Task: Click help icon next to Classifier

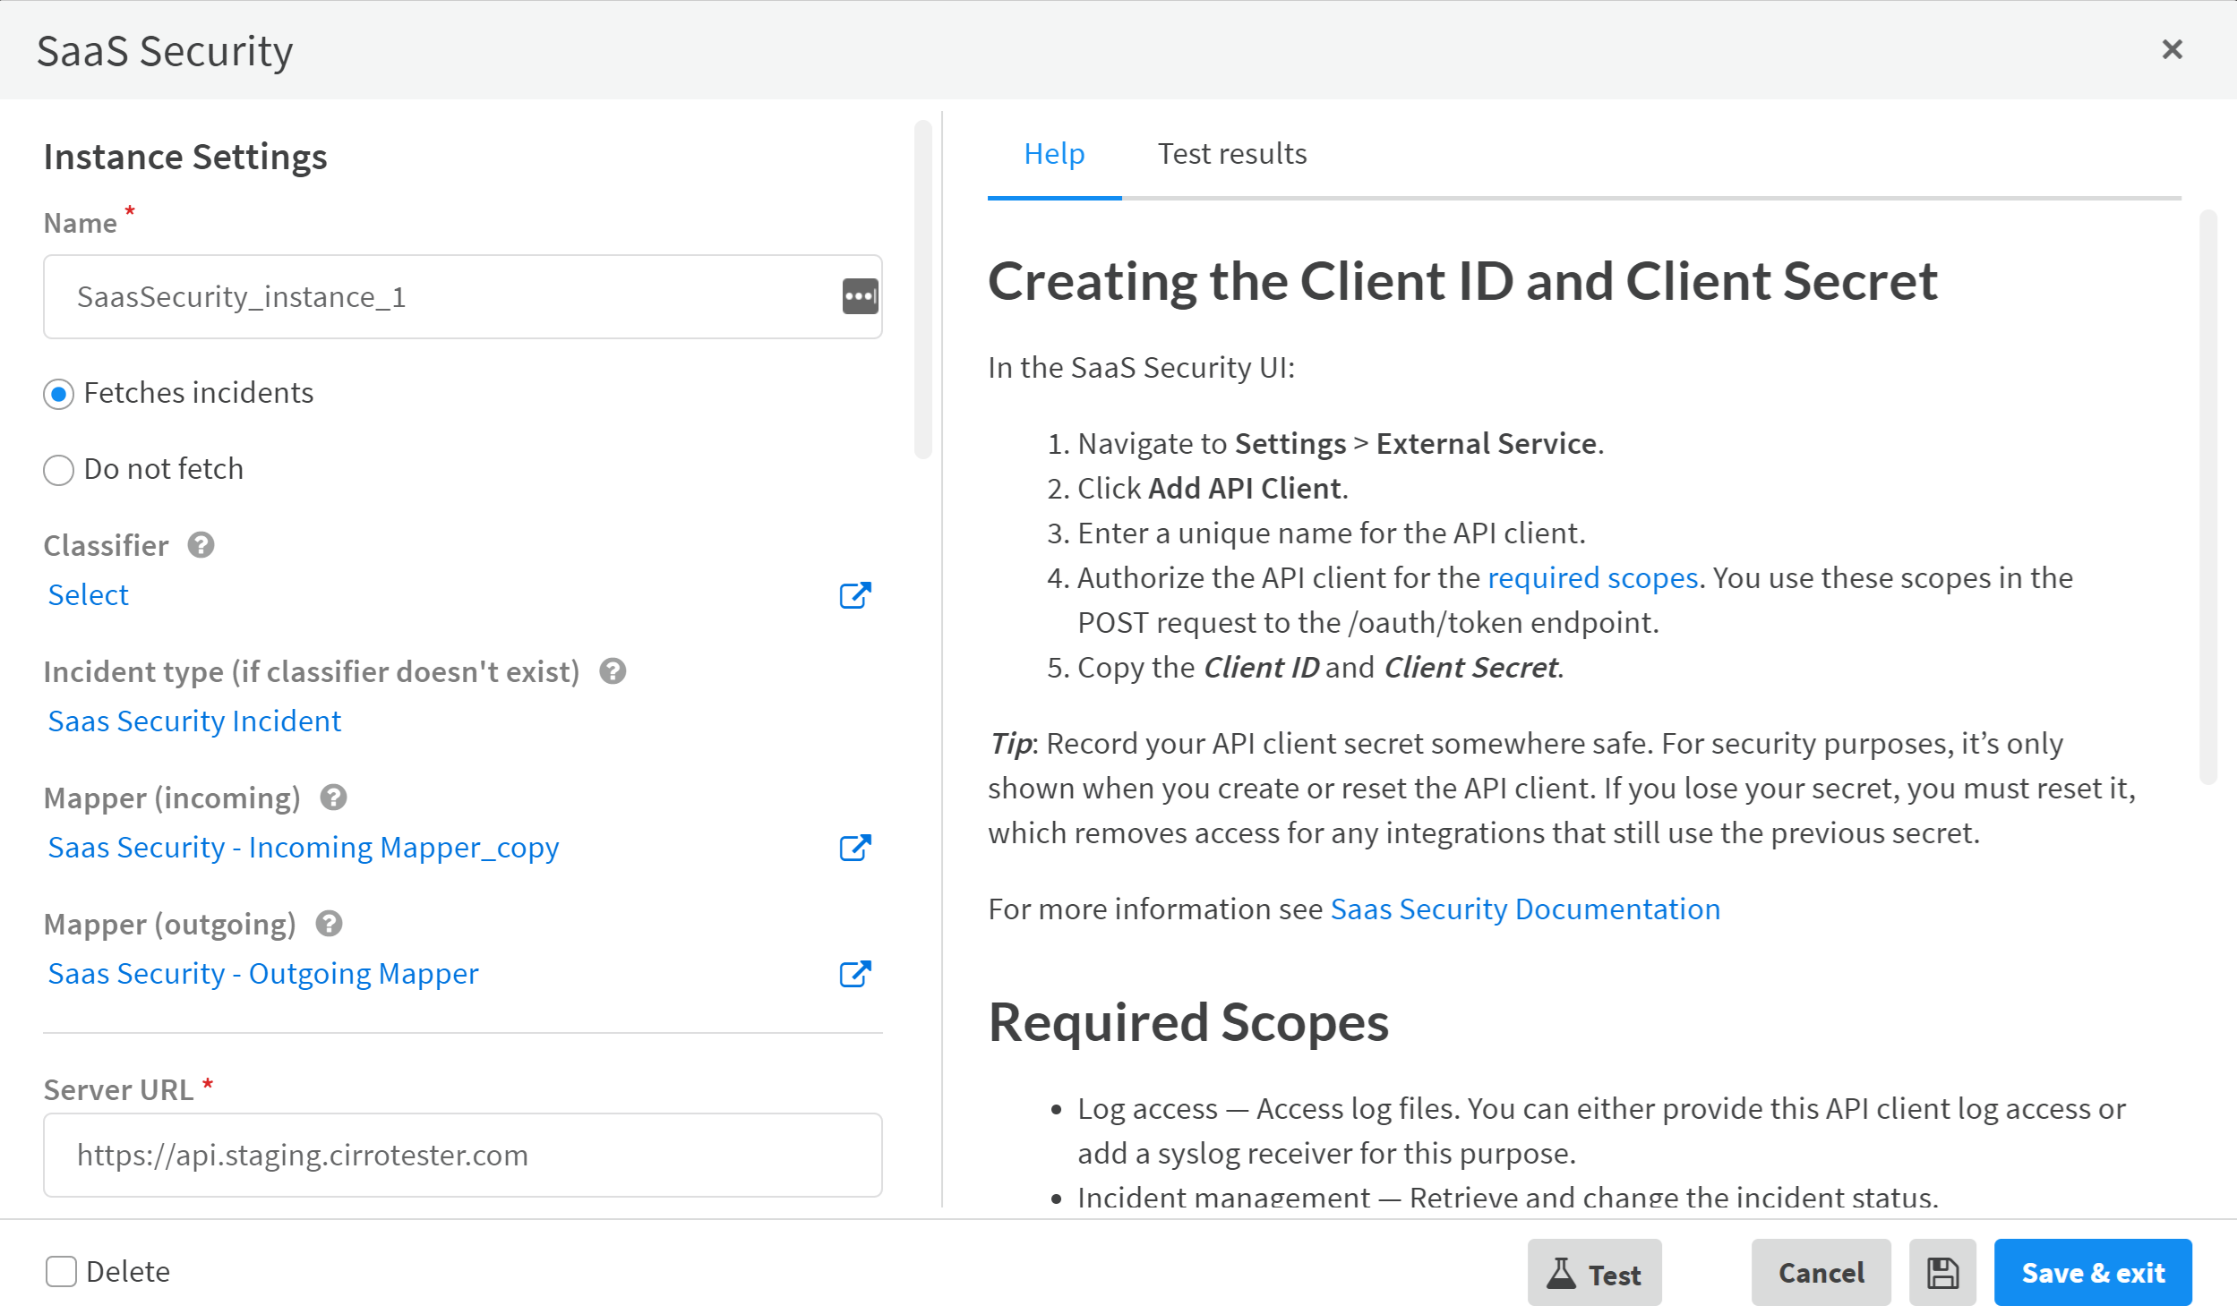Action: click(x=201, y=545)
